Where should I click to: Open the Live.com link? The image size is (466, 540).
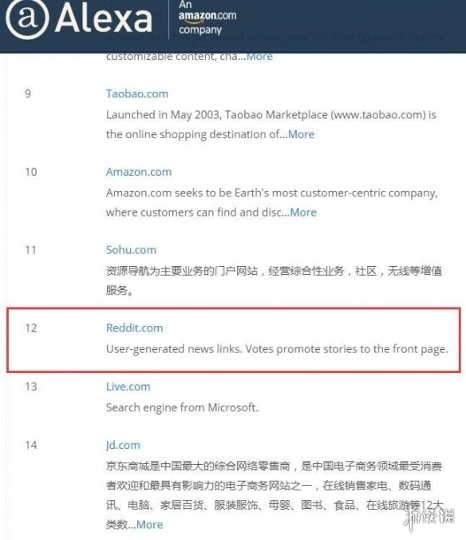(128, 387)
